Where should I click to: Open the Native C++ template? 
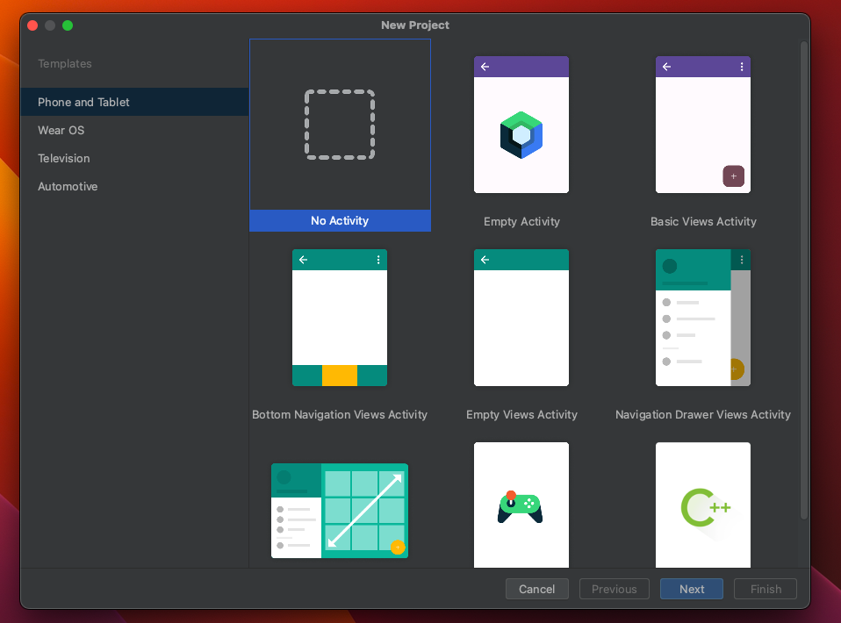(702, 505)
